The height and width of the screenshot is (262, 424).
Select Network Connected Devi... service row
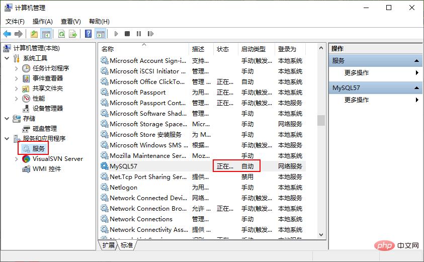[203, 198]
